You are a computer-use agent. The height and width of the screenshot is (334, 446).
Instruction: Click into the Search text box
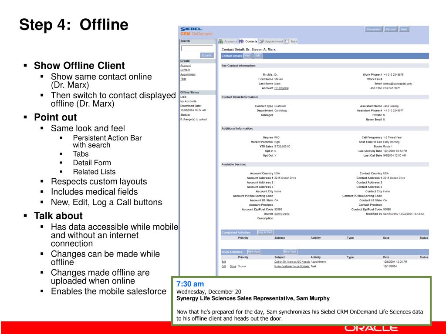click(197, 48)
